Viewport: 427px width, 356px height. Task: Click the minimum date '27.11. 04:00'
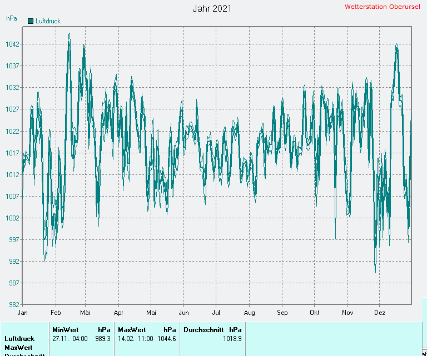[x=70, y=339]
